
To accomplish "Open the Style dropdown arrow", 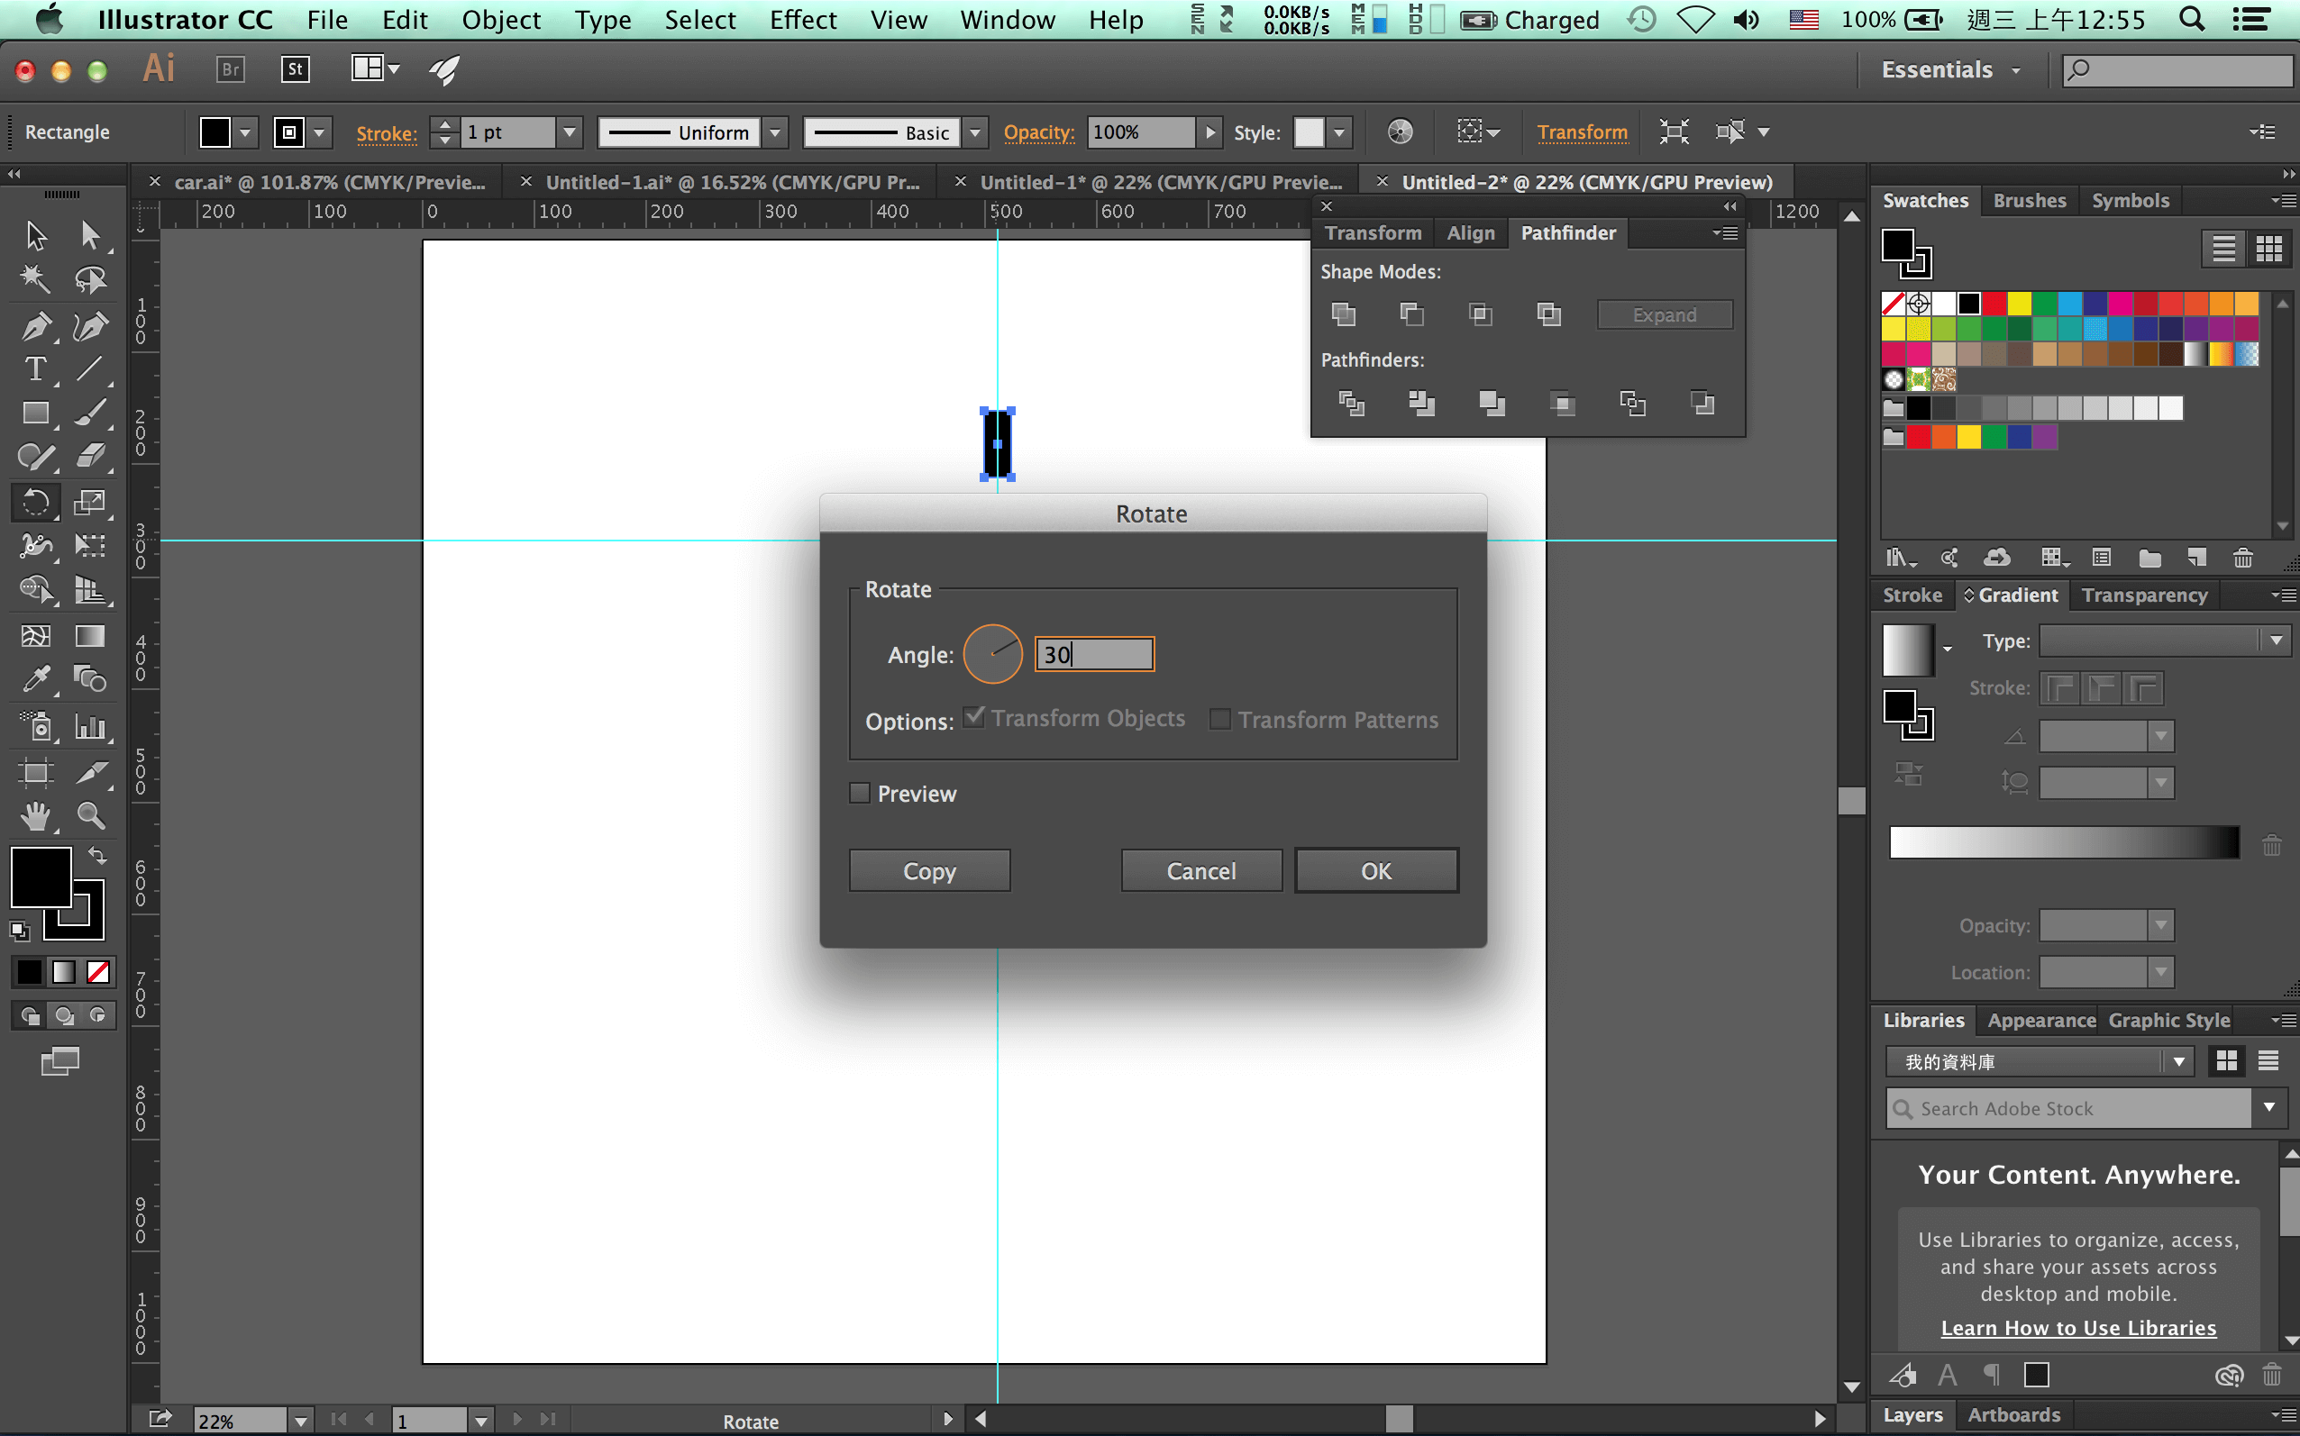I will pos(1338,132).
